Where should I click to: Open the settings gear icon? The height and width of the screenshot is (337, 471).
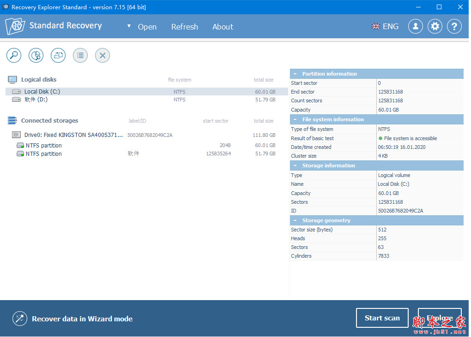(435, 26)
